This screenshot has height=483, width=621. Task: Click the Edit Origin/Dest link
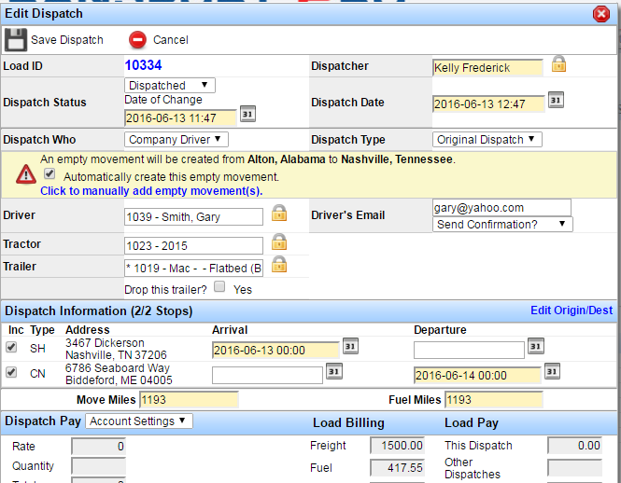pyautogui.click(x=572, y=310)
